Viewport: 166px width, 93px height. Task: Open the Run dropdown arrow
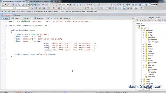[31, 18]
